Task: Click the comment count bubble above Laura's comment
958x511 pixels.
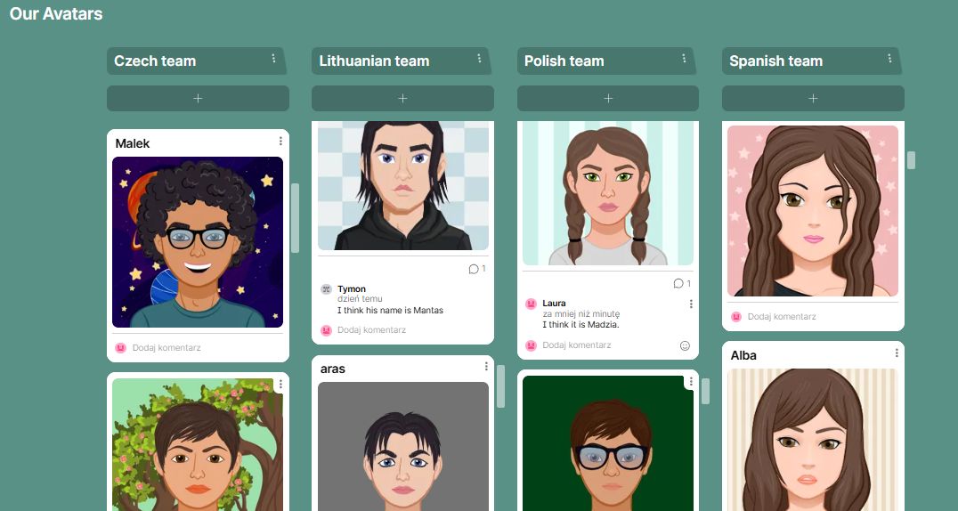Action: coord(682,284)
